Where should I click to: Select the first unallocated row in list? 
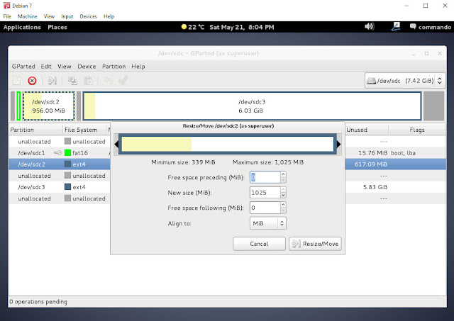click(x=227, y=142)
